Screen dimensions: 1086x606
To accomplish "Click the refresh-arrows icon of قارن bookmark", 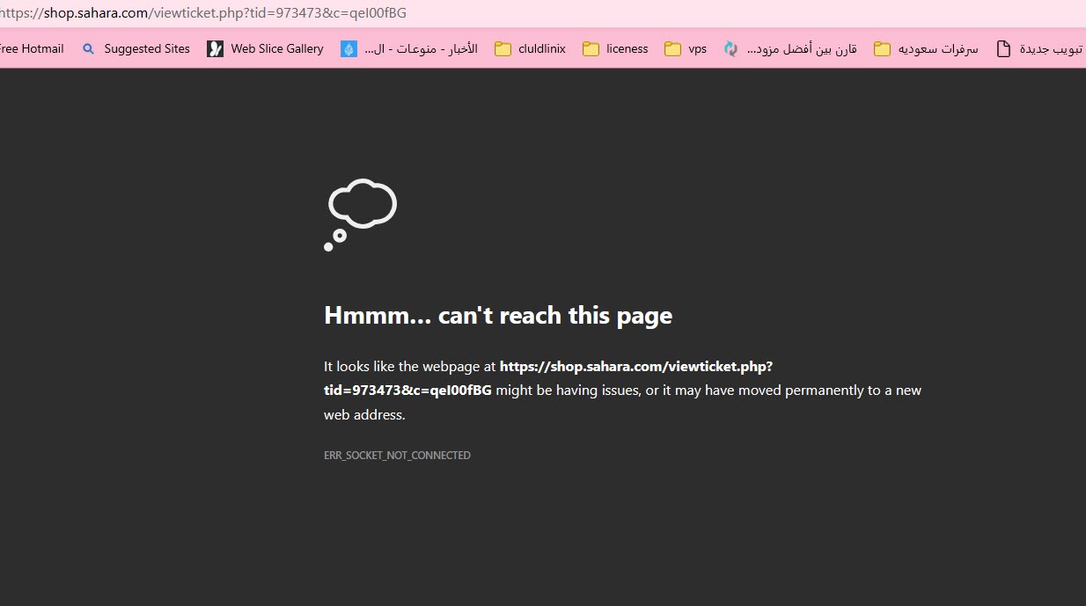I will [730, 49].
